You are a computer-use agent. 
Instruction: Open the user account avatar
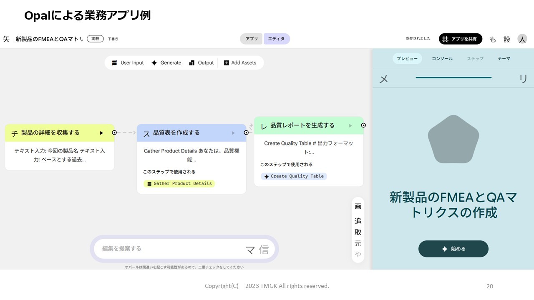(522, 39)
